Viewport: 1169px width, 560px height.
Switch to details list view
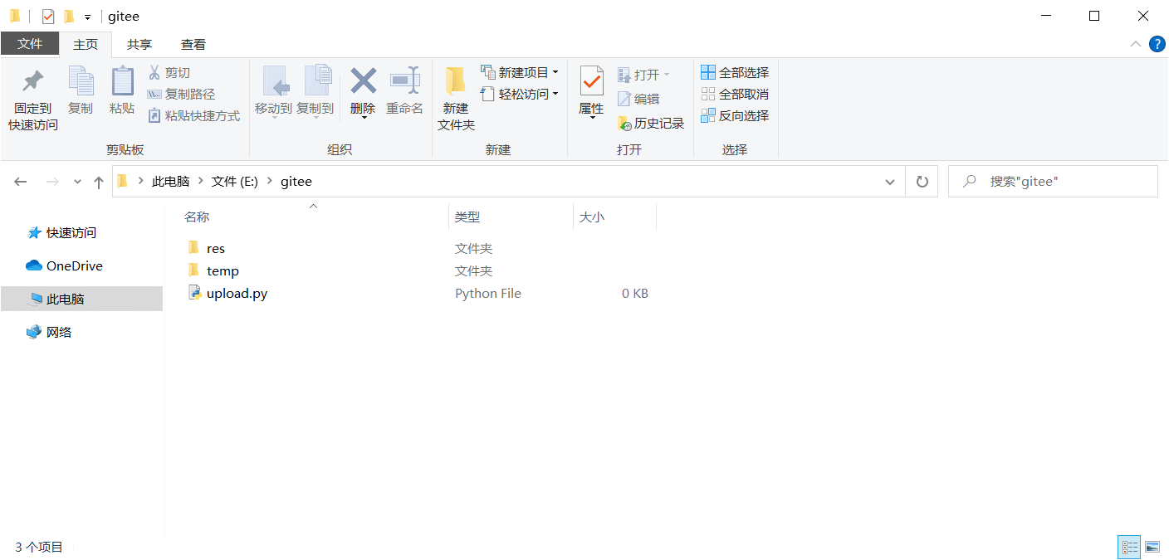click(1130, 547)
